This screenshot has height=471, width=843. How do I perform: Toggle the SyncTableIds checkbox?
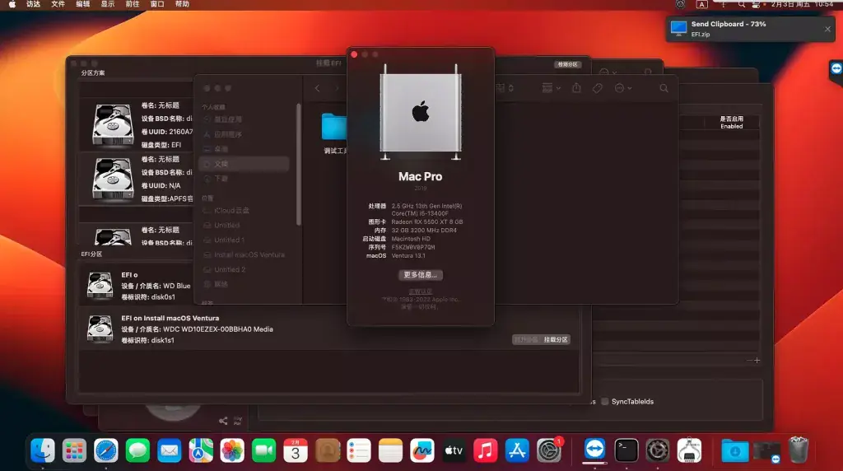tap(605, 401)
